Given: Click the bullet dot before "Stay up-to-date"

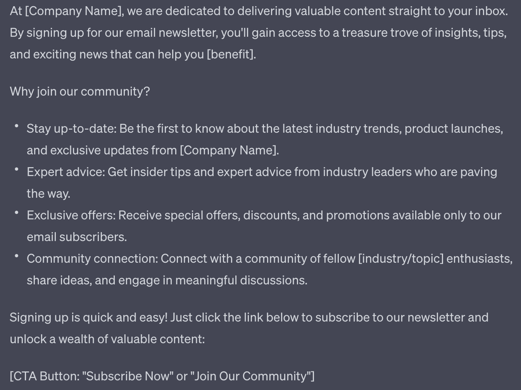Looking at the screenshot, I should pyautogui.click(x=17, y=126).
